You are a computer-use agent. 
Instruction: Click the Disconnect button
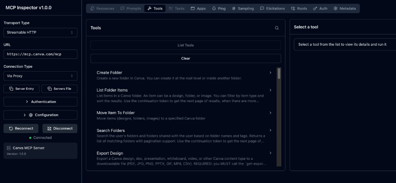coord(60,128)
